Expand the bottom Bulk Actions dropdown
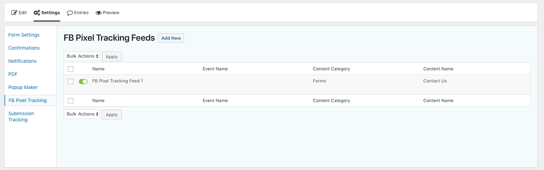 click(82, 114)
